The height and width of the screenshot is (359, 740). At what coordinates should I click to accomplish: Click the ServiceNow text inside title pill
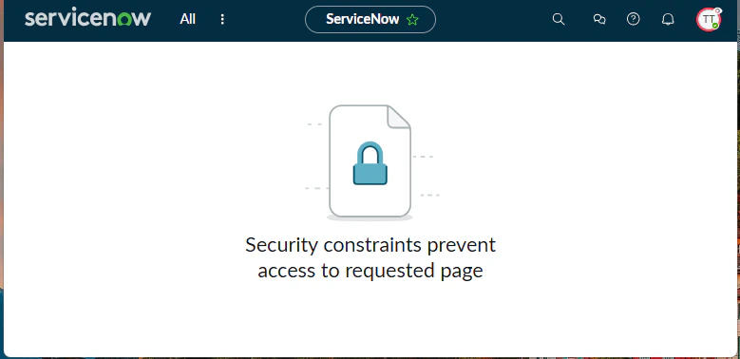point(363,19)
